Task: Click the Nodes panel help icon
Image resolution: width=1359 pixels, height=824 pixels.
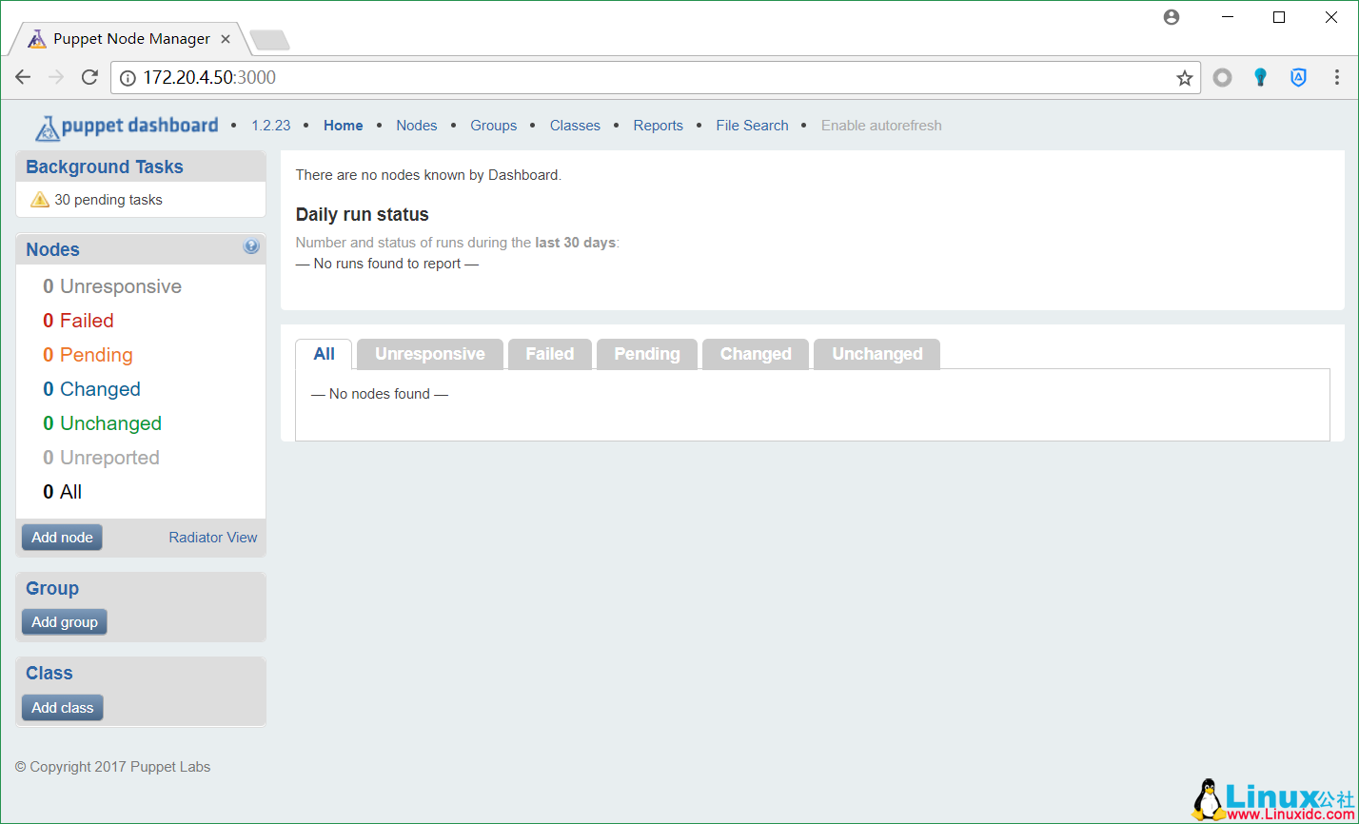Action: [251, 246]
